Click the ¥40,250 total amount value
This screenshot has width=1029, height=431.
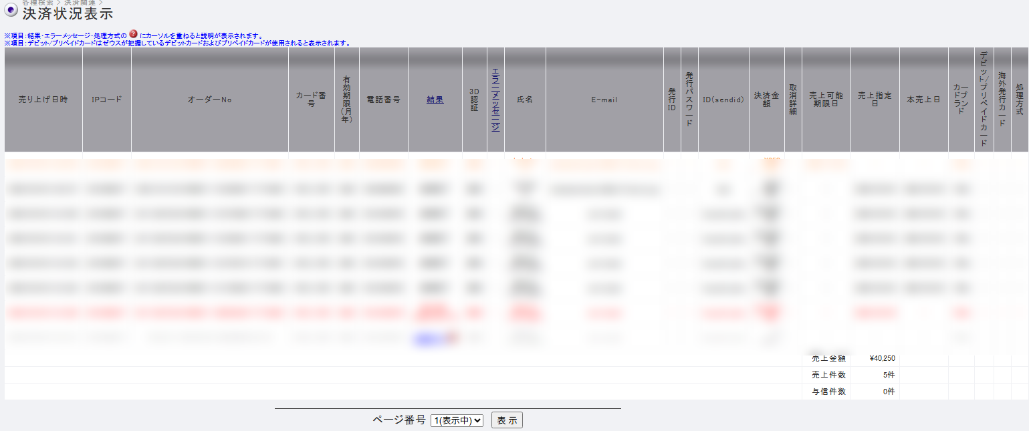pyautogui.click(x=883, y=358)
